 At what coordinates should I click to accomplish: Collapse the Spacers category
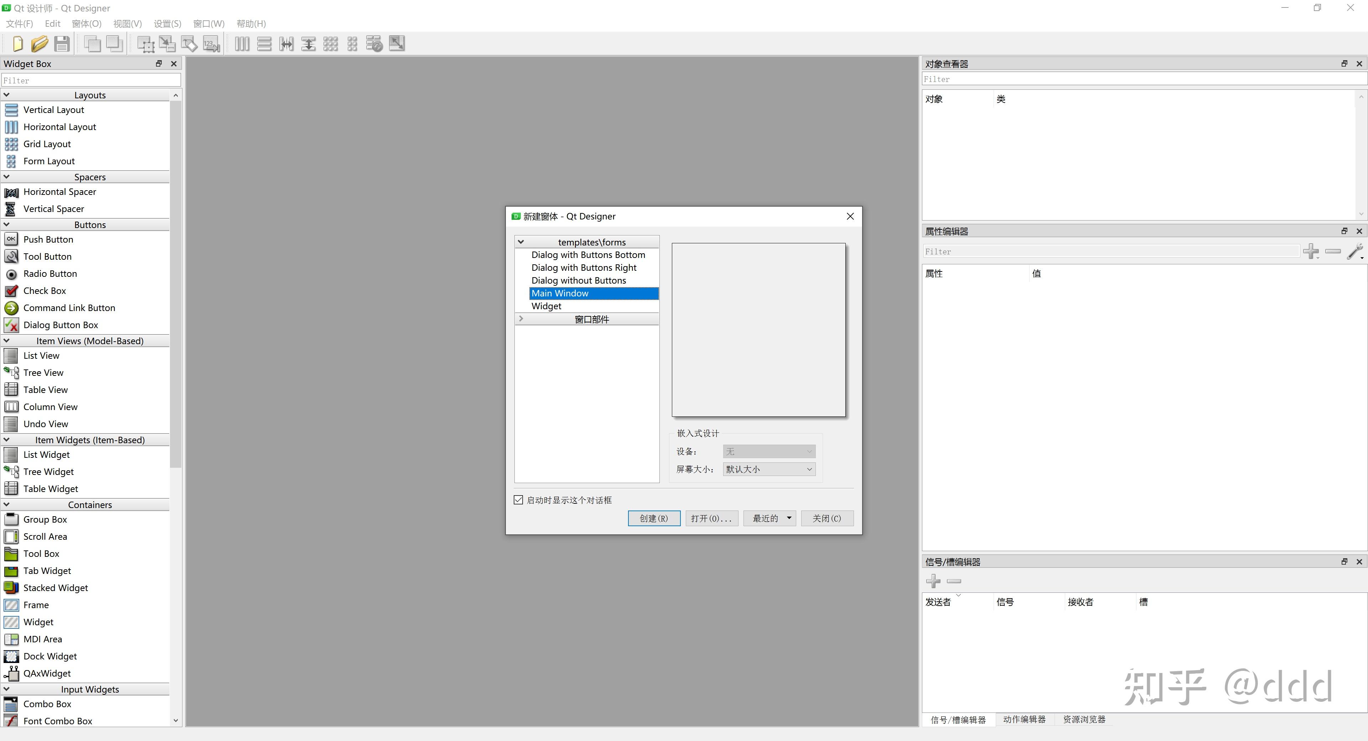tap(6, 176)
